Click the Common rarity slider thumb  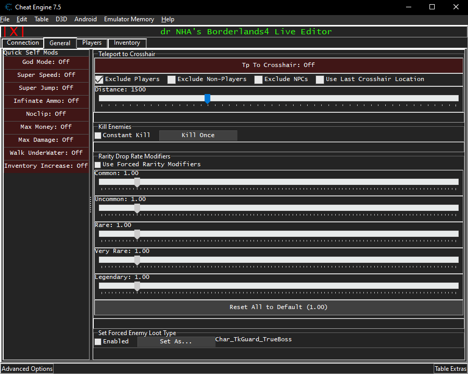137,182
